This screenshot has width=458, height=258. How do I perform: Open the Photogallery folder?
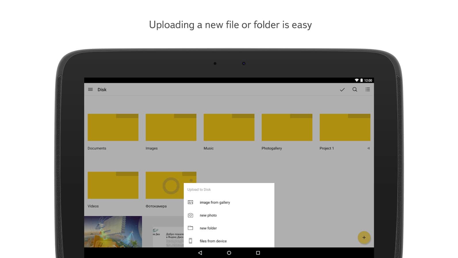click(287, 128)
